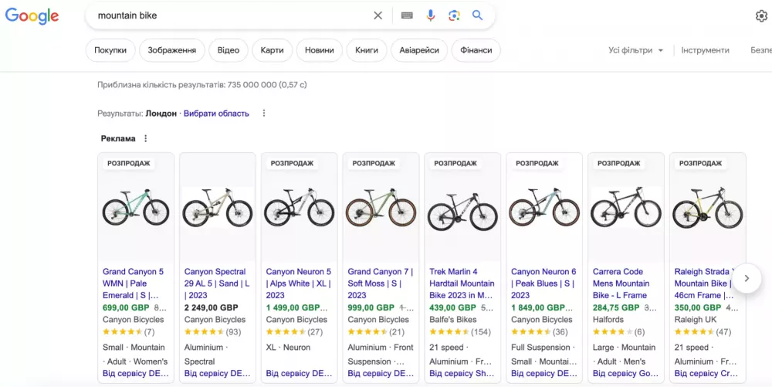Screen dimensions: 772x387
Task: Click the Google logo
Action: (x=32, y=16)
